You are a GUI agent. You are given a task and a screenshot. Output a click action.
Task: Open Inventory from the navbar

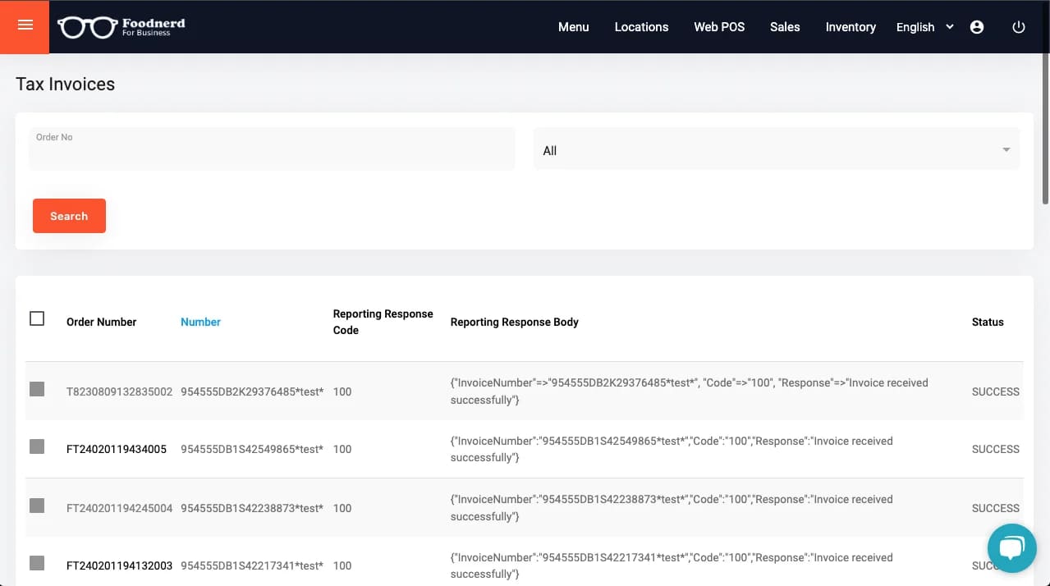click(x=851, y=27)
